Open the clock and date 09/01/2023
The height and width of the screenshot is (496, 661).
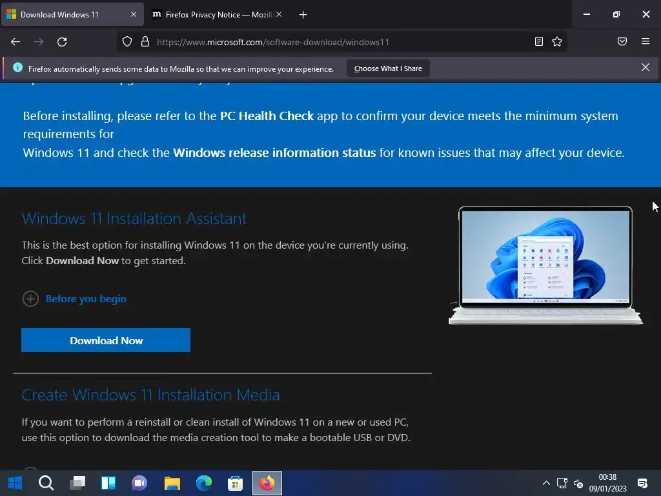click(x=607, y=483)
